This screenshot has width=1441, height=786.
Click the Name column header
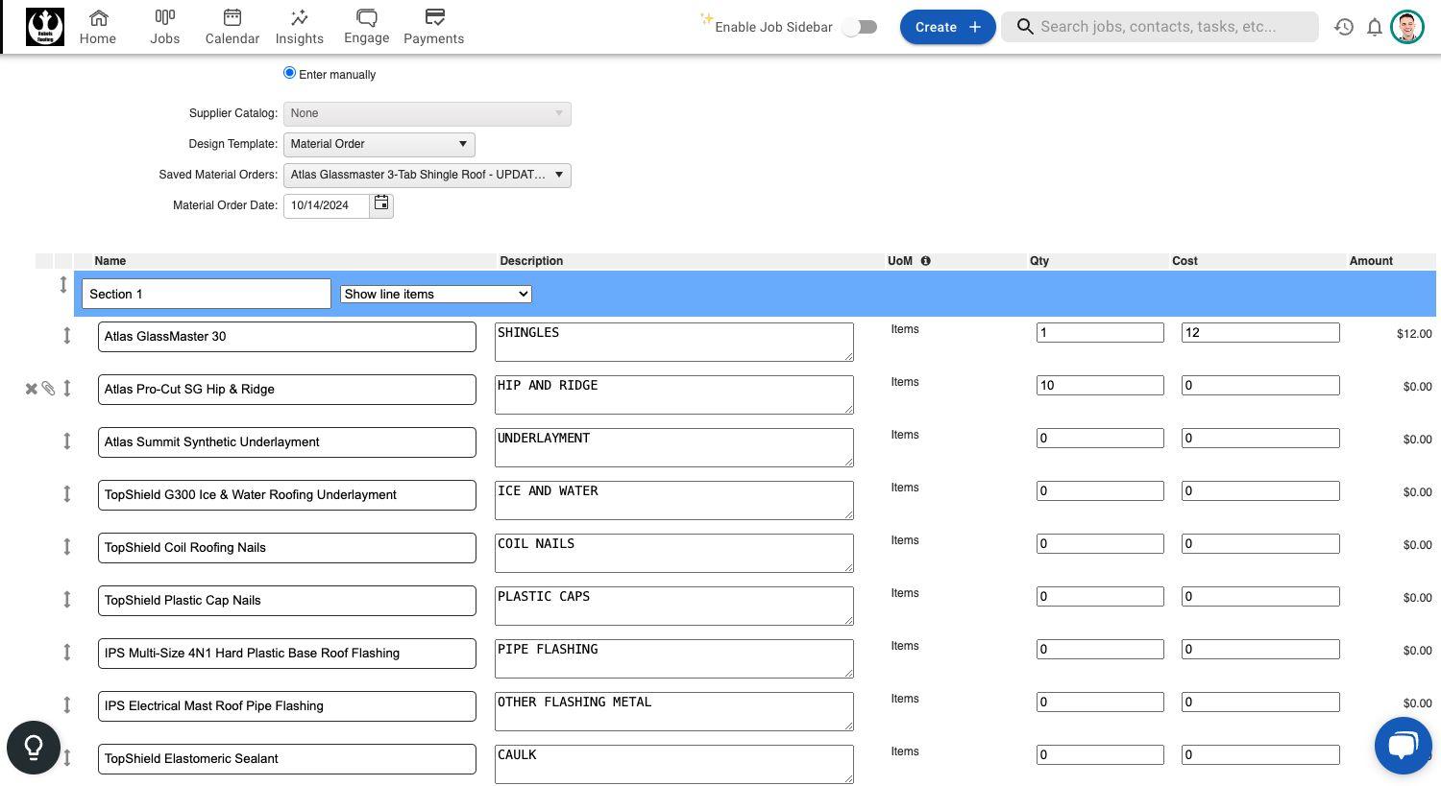point(110,261)
